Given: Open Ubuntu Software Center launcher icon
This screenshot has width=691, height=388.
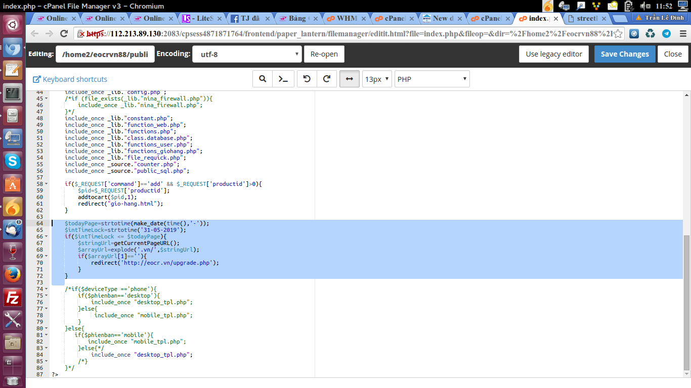Looking at the screenshot, I should pyautogui.click(x=13, y=184).
